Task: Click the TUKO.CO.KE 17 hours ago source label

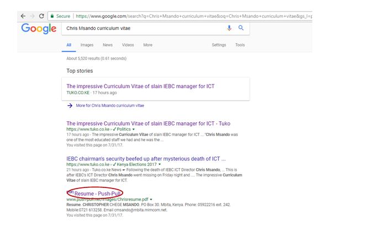Action: (x=92, y=93)
